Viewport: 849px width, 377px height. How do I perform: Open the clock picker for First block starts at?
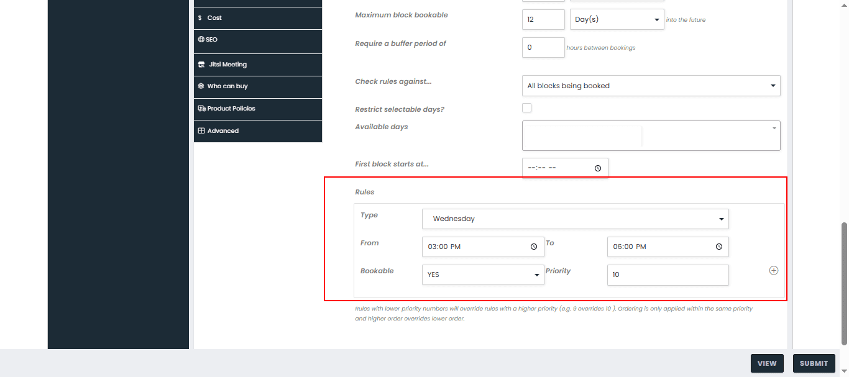coord(597,168)
